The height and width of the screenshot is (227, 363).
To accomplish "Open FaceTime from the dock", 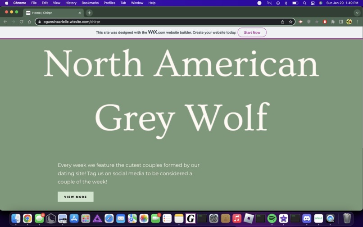I will coord(155,218).
